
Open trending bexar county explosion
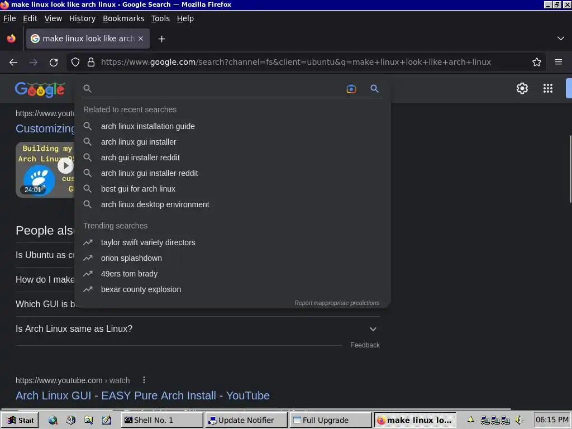point(232,290)
